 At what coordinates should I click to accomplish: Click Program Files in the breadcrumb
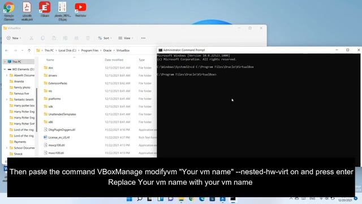89,50
